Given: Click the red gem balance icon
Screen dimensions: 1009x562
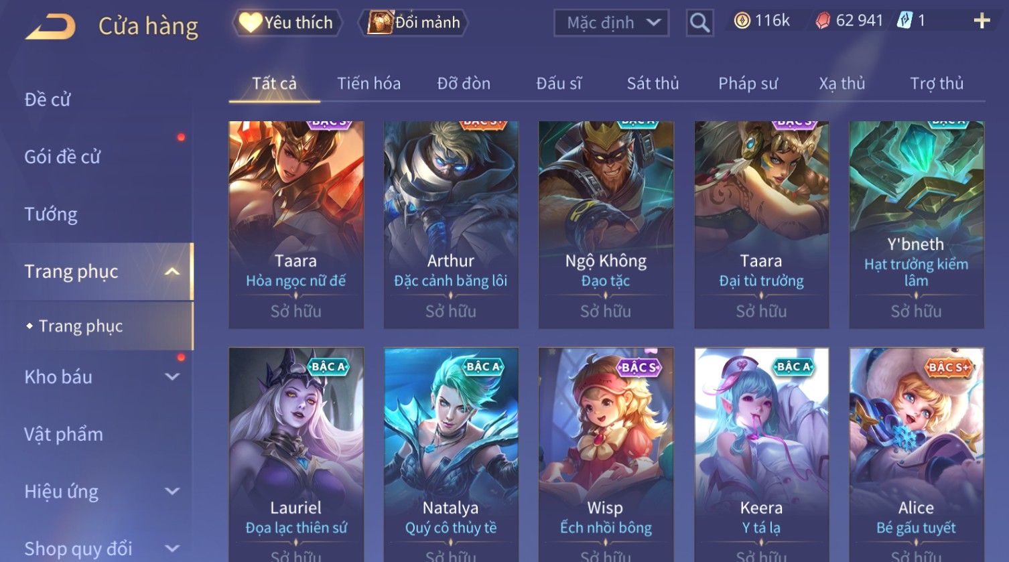Looking at the screenshot, I should pyautogui.click(x=822, y=21).
